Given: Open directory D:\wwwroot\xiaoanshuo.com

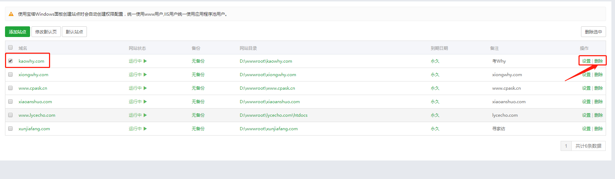Looking at the screenshot, I should tap(270, 102).
